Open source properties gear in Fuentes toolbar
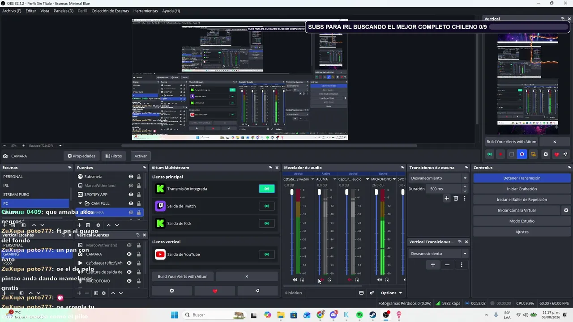This screenshot has height=322, width=573. click(98, 225)
